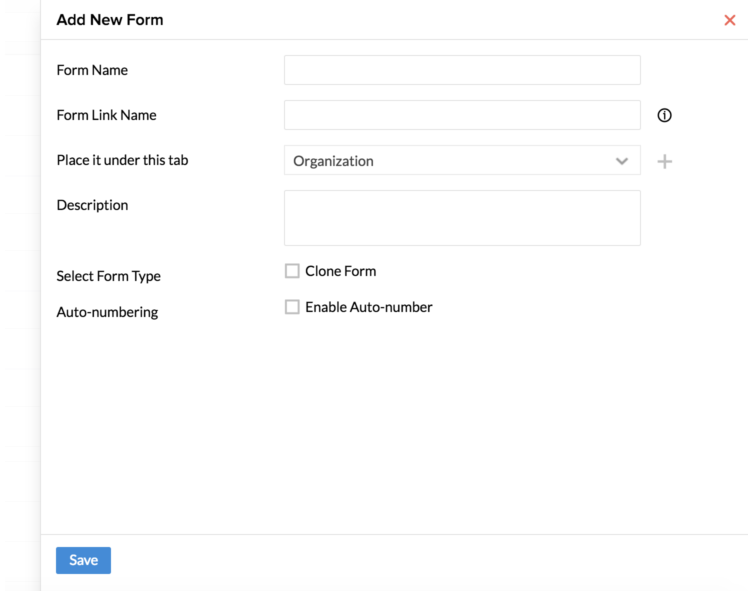Click the "Form Link Name" field label
Screen dimensions: 748x591
coord(106,115)
